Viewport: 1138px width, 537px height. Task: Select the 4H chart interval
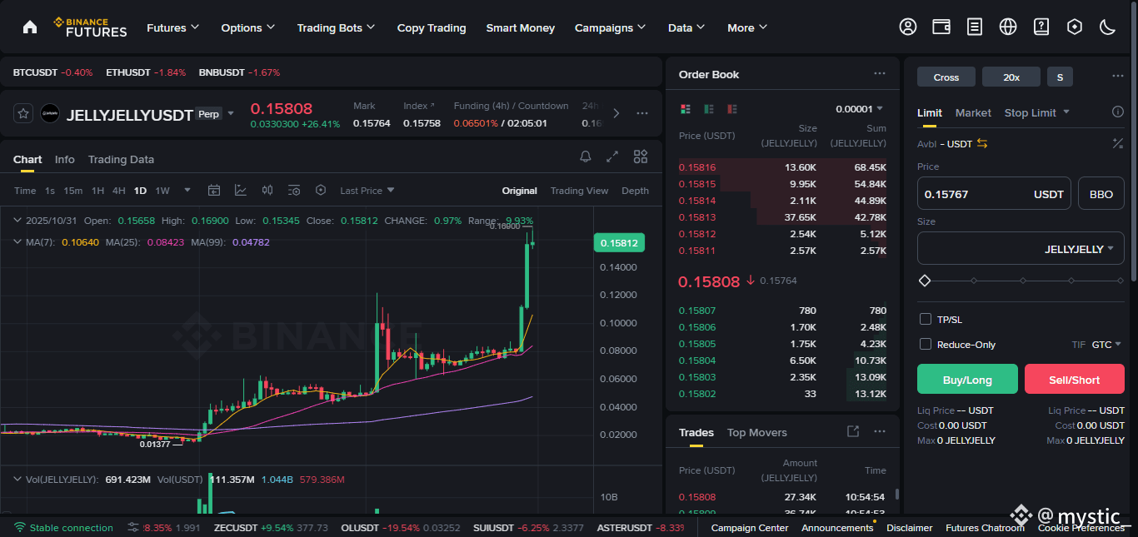(x=119, y=191)
